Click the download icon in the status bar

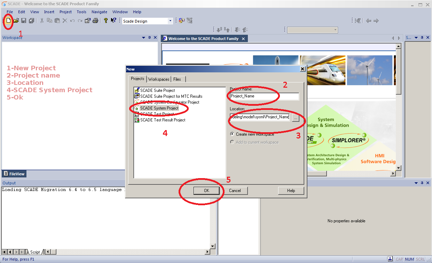(391, 259)
